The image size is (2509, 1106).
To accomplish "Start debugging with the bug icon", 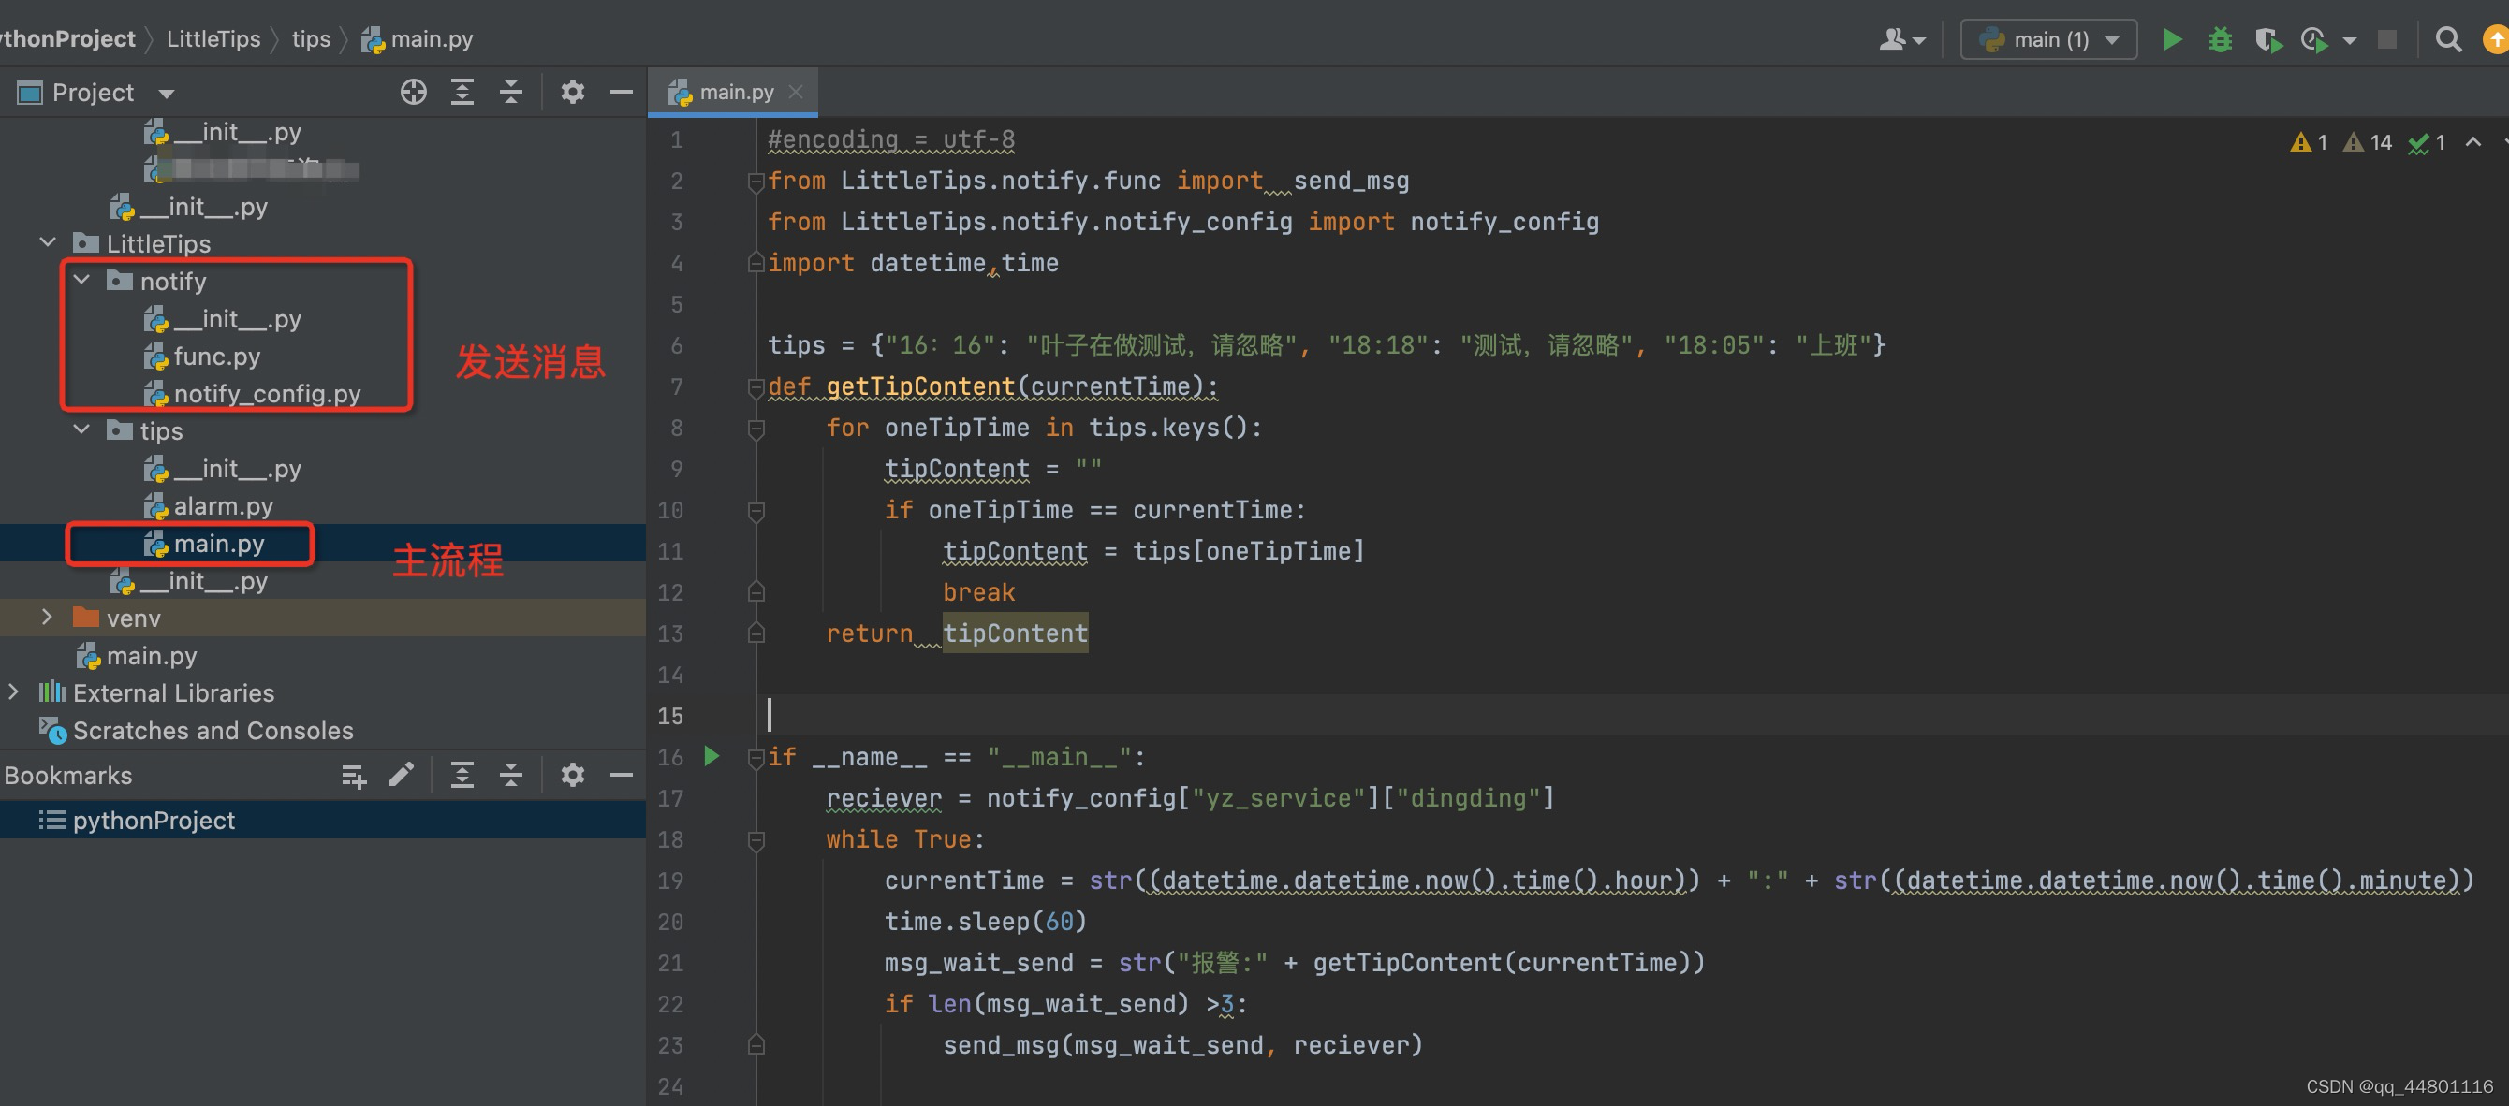I will [2220, 40].
